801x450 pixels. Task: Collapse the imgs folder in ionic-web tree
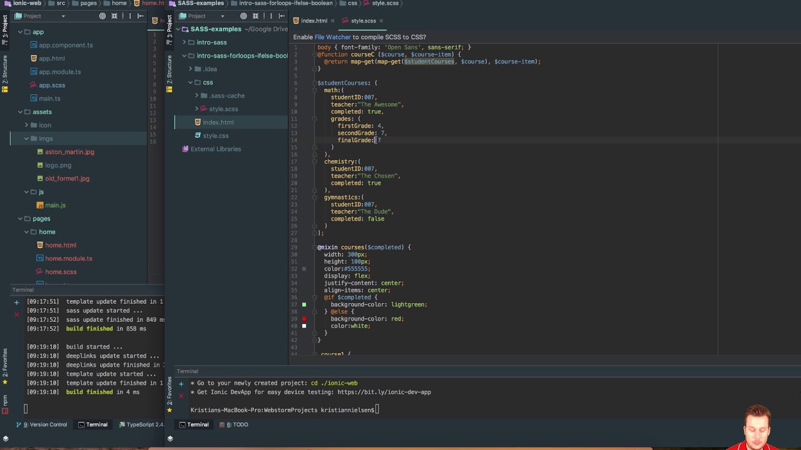pos(26,139)
